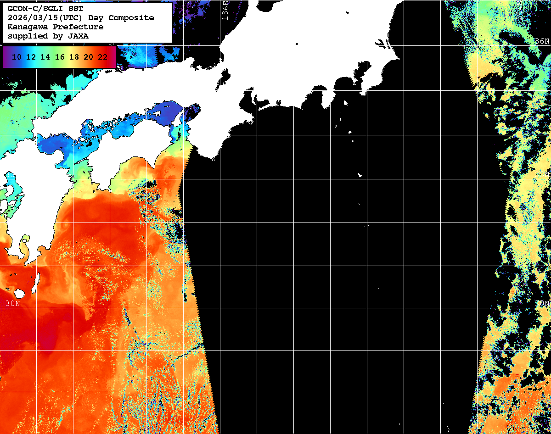This screenshot has height=434, width=551.
Task: Pick the 12 degree value on color legend
Action: pos(31,57)
